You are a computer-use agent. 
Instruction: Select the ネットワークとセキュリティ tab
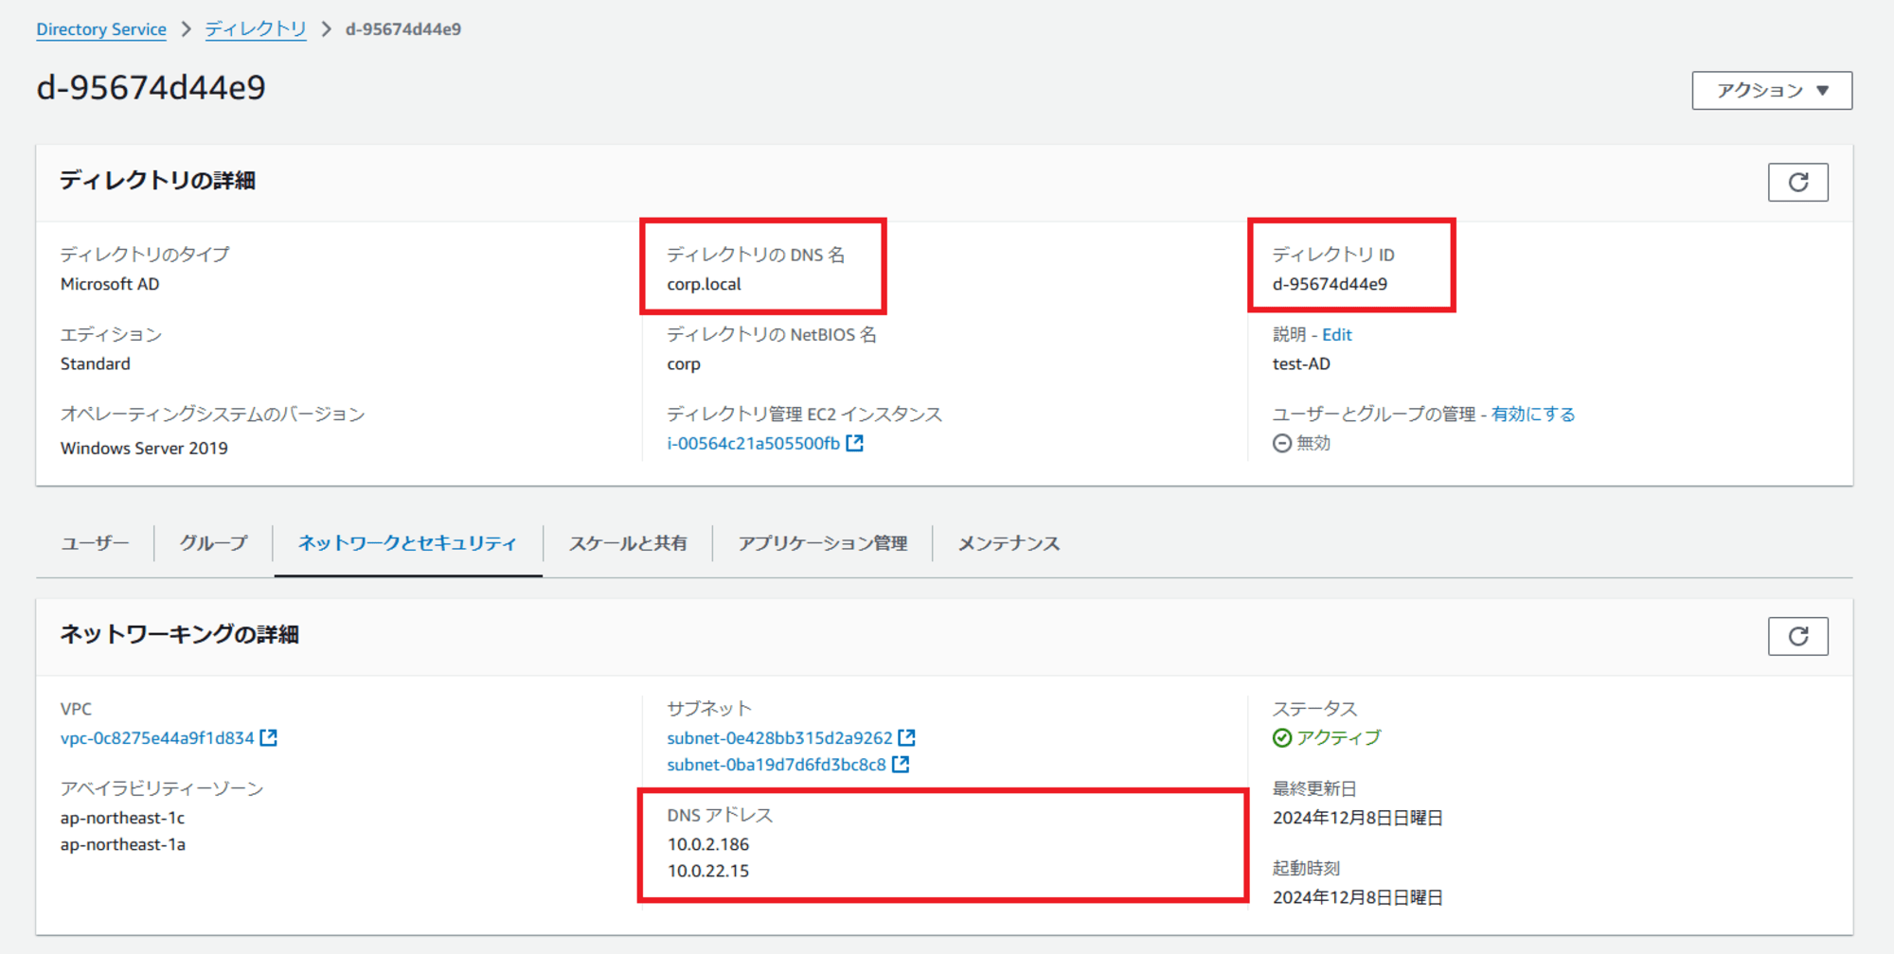[407, 543]
